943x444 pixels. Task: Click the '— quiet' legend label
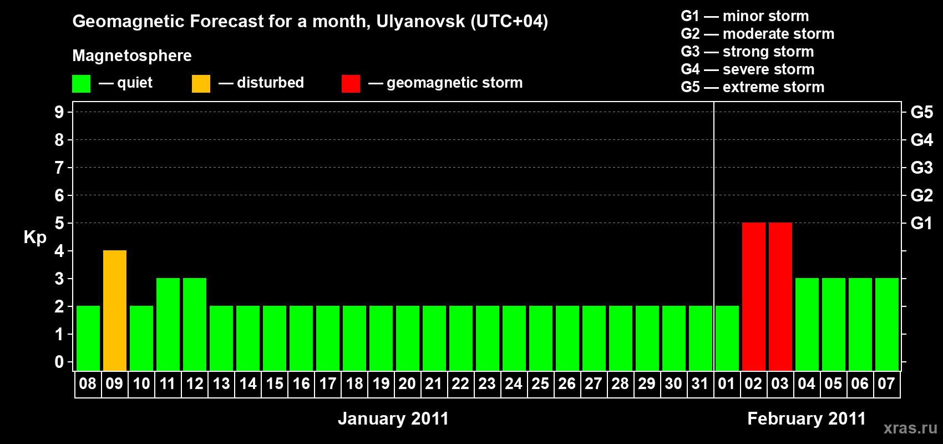(125, 83)
